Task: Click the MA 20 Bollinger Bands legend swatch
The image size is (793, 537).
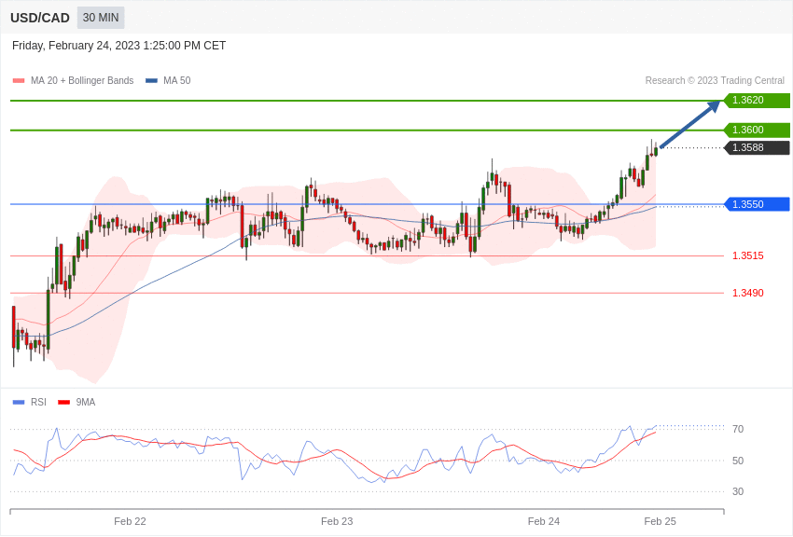Action: (19, 81)
